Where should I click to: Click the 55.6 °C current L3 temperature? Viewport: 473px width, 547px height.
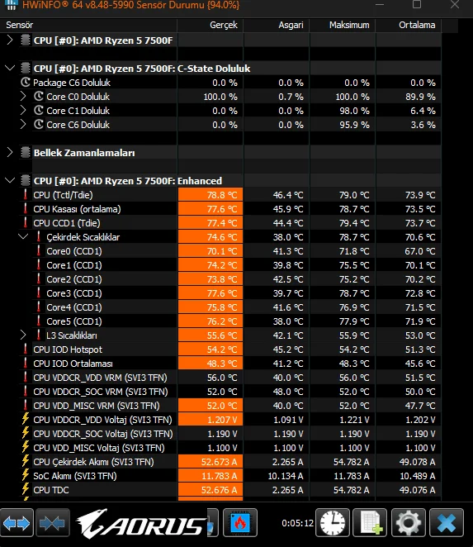(x=222, y=335)
